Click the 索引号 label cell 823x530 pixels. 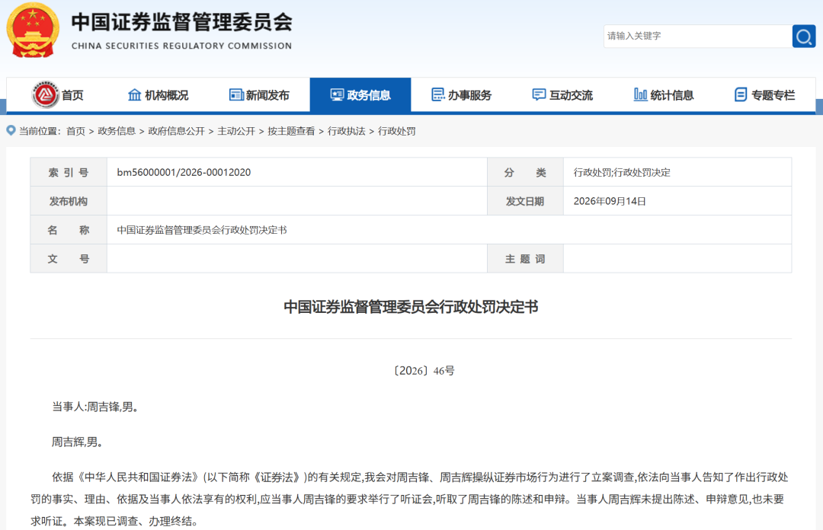point(69,172)
